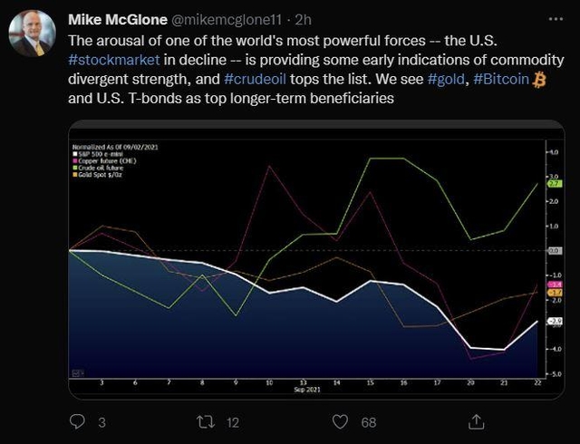
Task: Expand the commodity chart image
Action: pyautogui.click(x=310, y=263)
